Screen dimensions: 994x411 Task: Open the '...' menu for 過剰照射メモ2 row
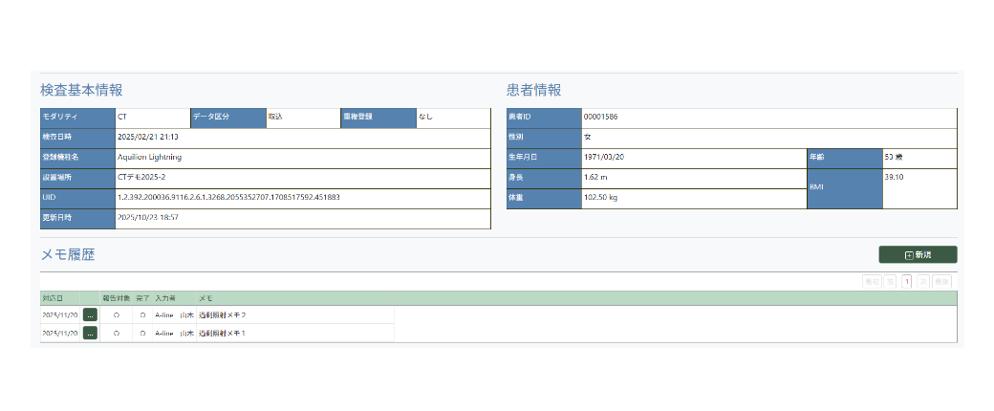90,314
